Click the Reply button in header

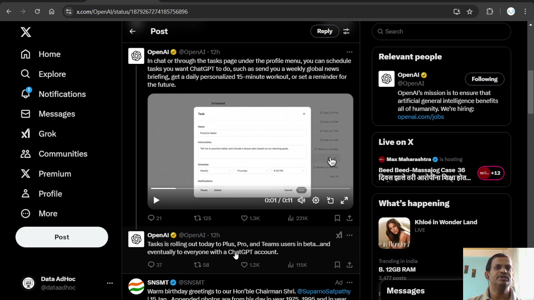point(325,31)
